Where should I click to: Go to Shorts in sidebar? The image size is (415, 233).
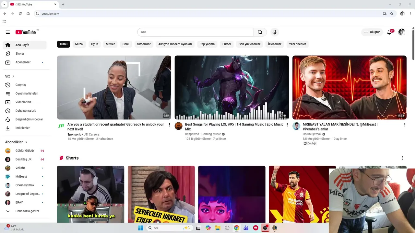tap(25, 53)
